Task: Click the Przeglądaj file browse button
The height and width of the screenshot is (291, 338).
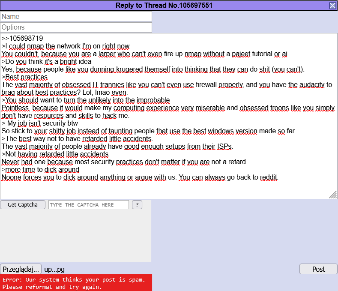Action: [21, 269]
